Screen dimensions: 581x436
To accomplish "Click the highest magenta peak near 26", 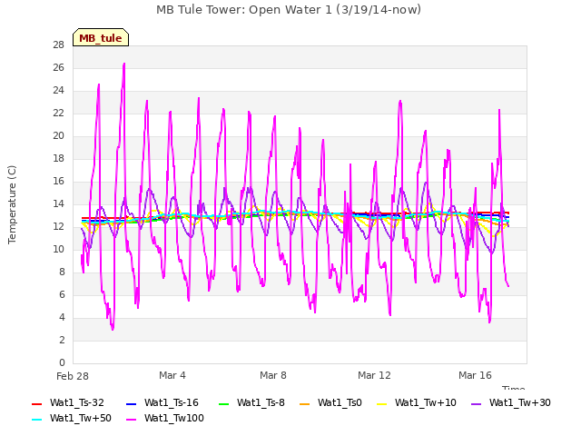I will click(124, 64).
